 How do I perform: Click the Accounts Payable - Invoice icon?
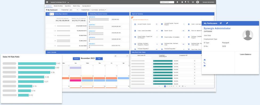pos(135,24)
